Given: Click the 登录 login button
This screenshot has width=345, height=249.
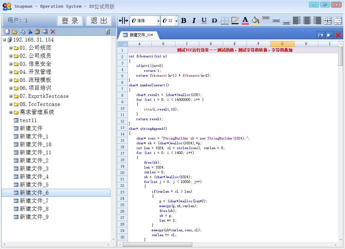Looking at the screenshot, I should pos(70,21).
